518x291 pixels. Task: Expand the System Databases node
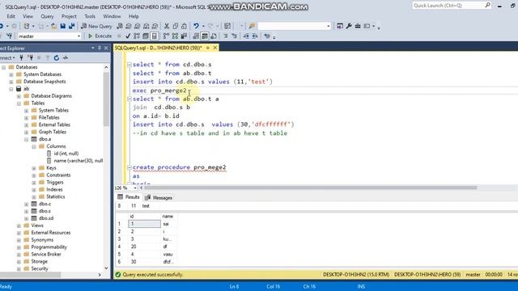11,74
